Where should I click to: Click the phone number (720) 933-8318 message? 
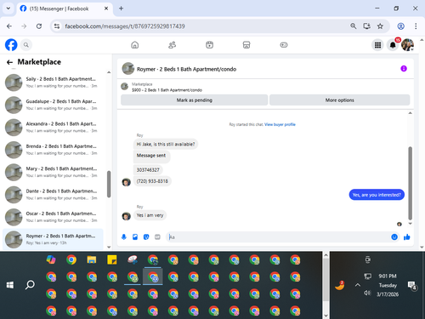152,181
